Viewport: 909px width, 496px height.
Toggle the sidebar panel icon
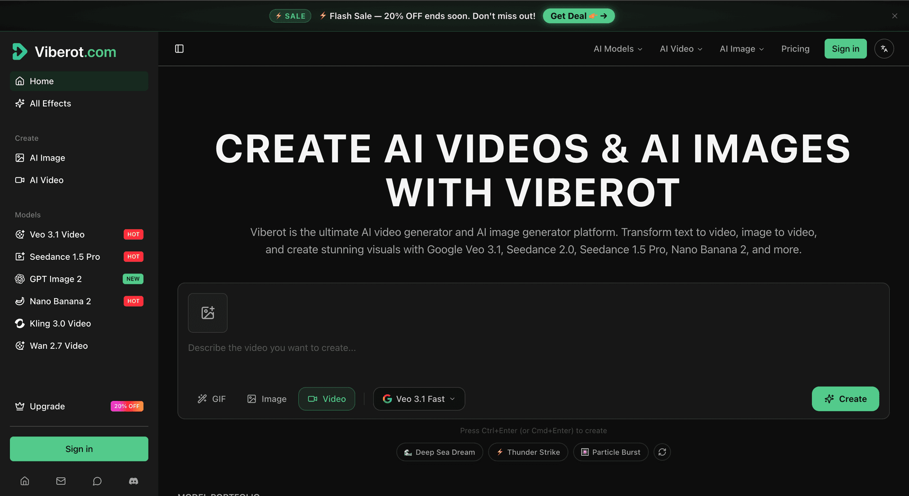pyautogui.click(x=179, y=49)
